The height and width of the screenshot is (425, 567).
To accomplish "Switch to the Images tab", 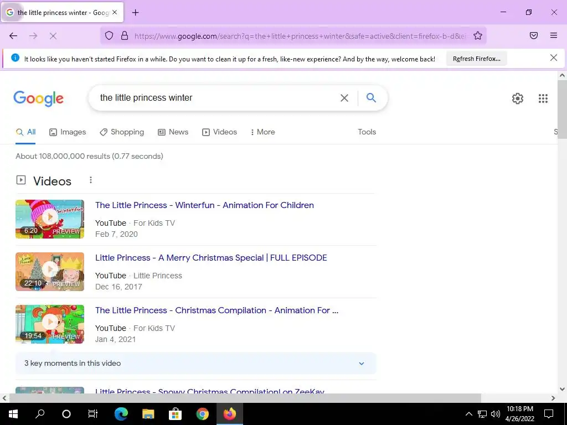I will click(x=68, y=132).
